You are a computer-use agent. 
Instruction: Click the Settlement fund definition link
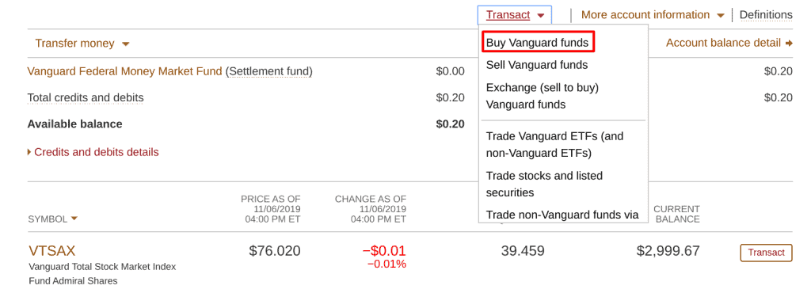269,71
